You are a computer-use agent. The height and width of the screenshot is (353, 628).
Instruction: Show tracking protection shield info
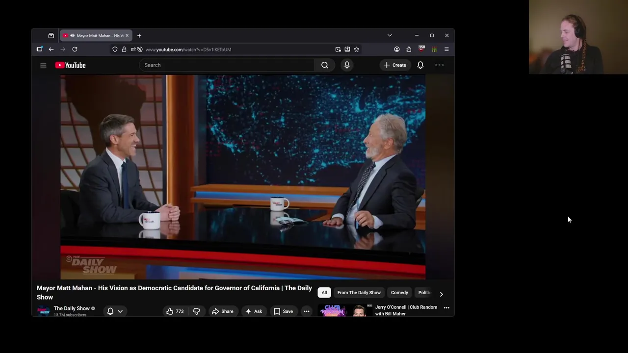click(x=115, y=50)
